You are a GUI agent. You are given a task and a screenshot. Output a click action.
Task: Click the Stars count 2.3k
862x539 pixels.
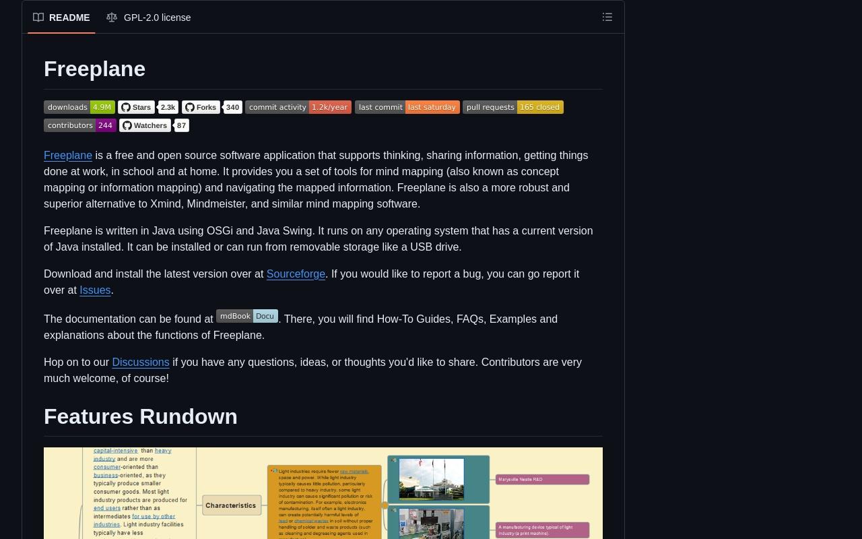click(168, 107)
